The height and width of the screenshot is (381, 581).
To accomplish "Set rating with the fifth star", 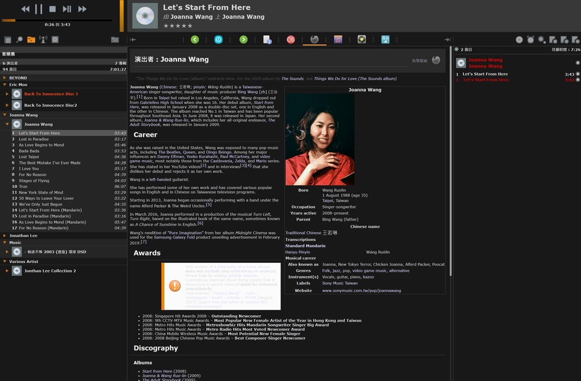I will click(x=190, y=26).
